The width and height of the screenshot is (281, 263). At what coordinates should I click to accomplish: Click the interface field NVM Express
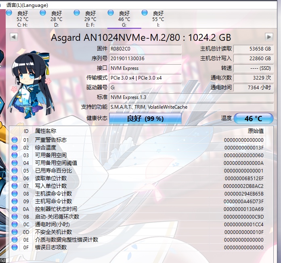[x=145, y=68]
